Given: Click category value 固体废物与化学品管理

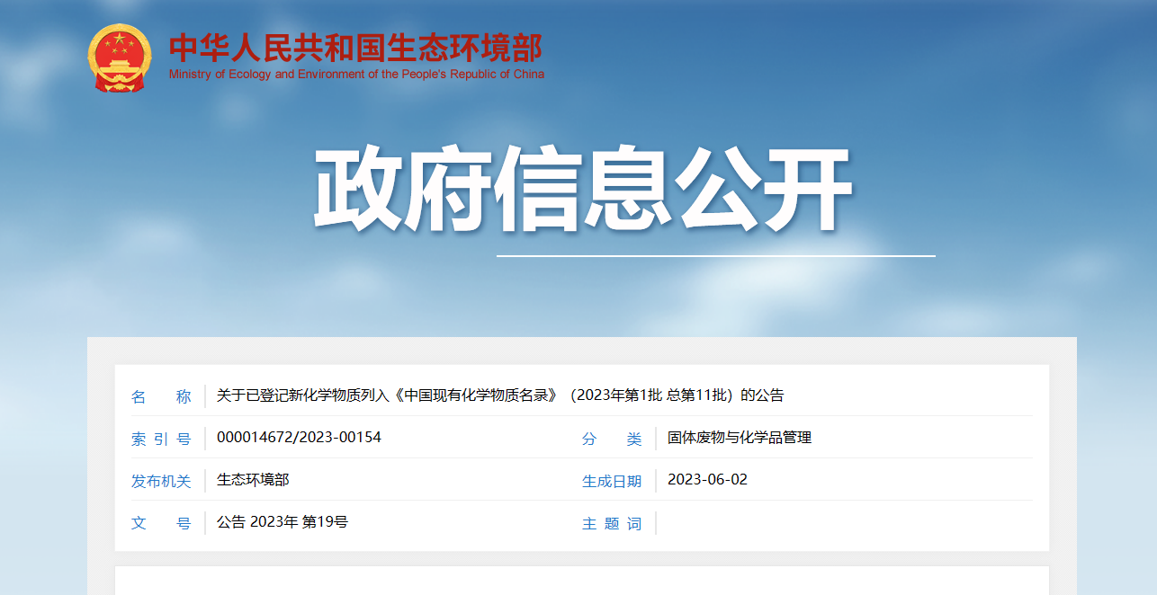Looking at the screenshot, I should pos(740,438).
